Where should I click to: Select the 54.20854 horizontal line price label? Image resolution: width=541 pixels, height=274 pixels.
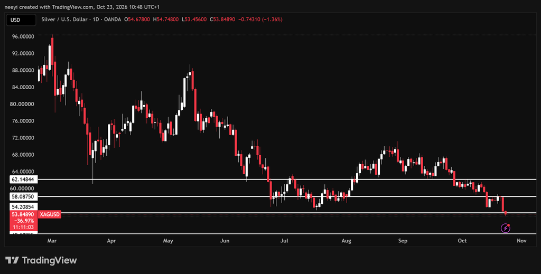(x=22, y=207)
